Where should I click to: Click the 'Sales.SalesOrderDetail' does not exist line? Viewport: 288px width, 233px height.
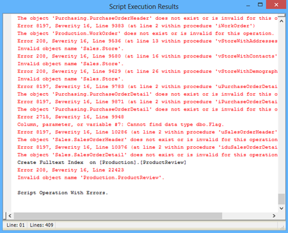(147, 154)
